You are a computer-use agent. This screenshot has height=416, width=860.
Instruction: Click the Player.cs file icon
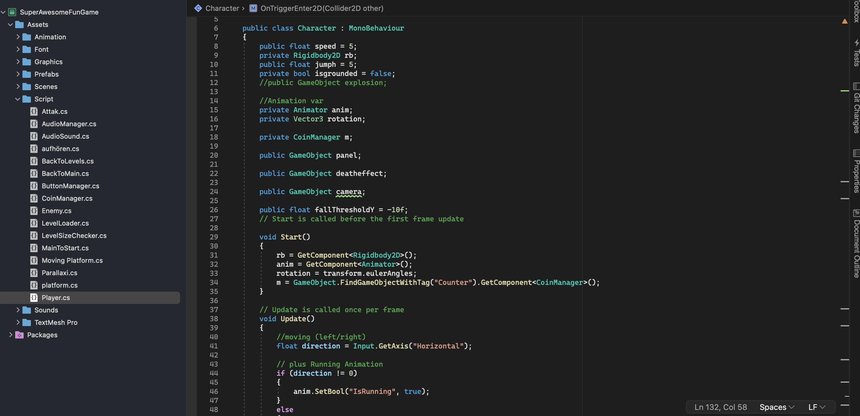[34, 298]
